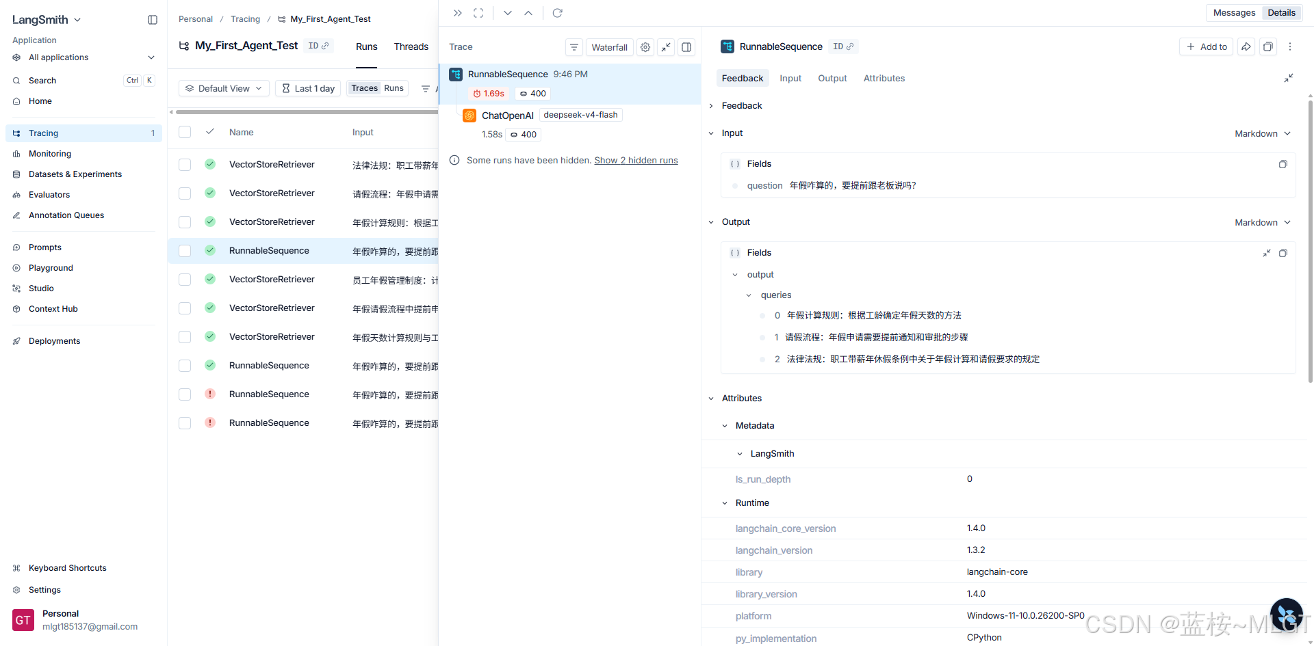The height and width of the screenshot is (646, 1314).
Task: Click the details panel vertical scrollbar
Action: 1310,241
